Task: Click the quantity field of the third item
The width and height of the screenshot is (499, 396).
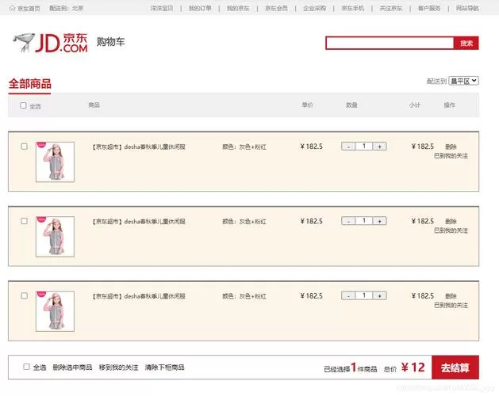Action: (364, 295)
